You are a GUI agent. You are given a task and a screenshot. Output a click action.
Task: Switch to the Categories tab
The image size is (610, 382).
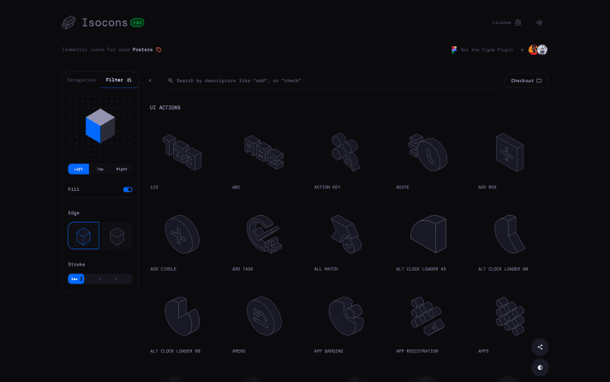pyautogui.click(x=81, y=80)
